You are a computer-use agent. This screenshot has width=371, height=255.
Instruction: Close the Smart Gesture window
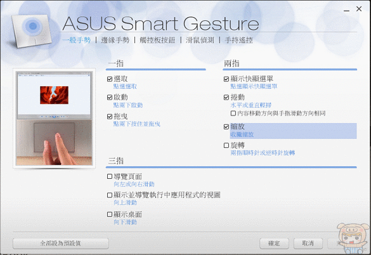(359, 9)
